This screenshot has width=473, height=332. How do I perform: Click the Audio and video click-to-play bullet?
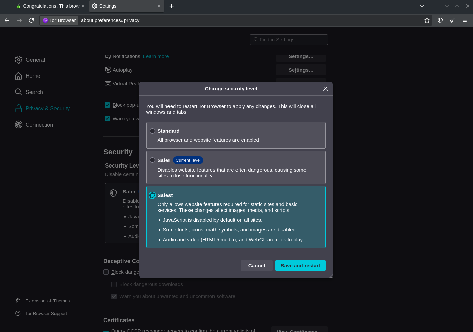coord(233,240)
